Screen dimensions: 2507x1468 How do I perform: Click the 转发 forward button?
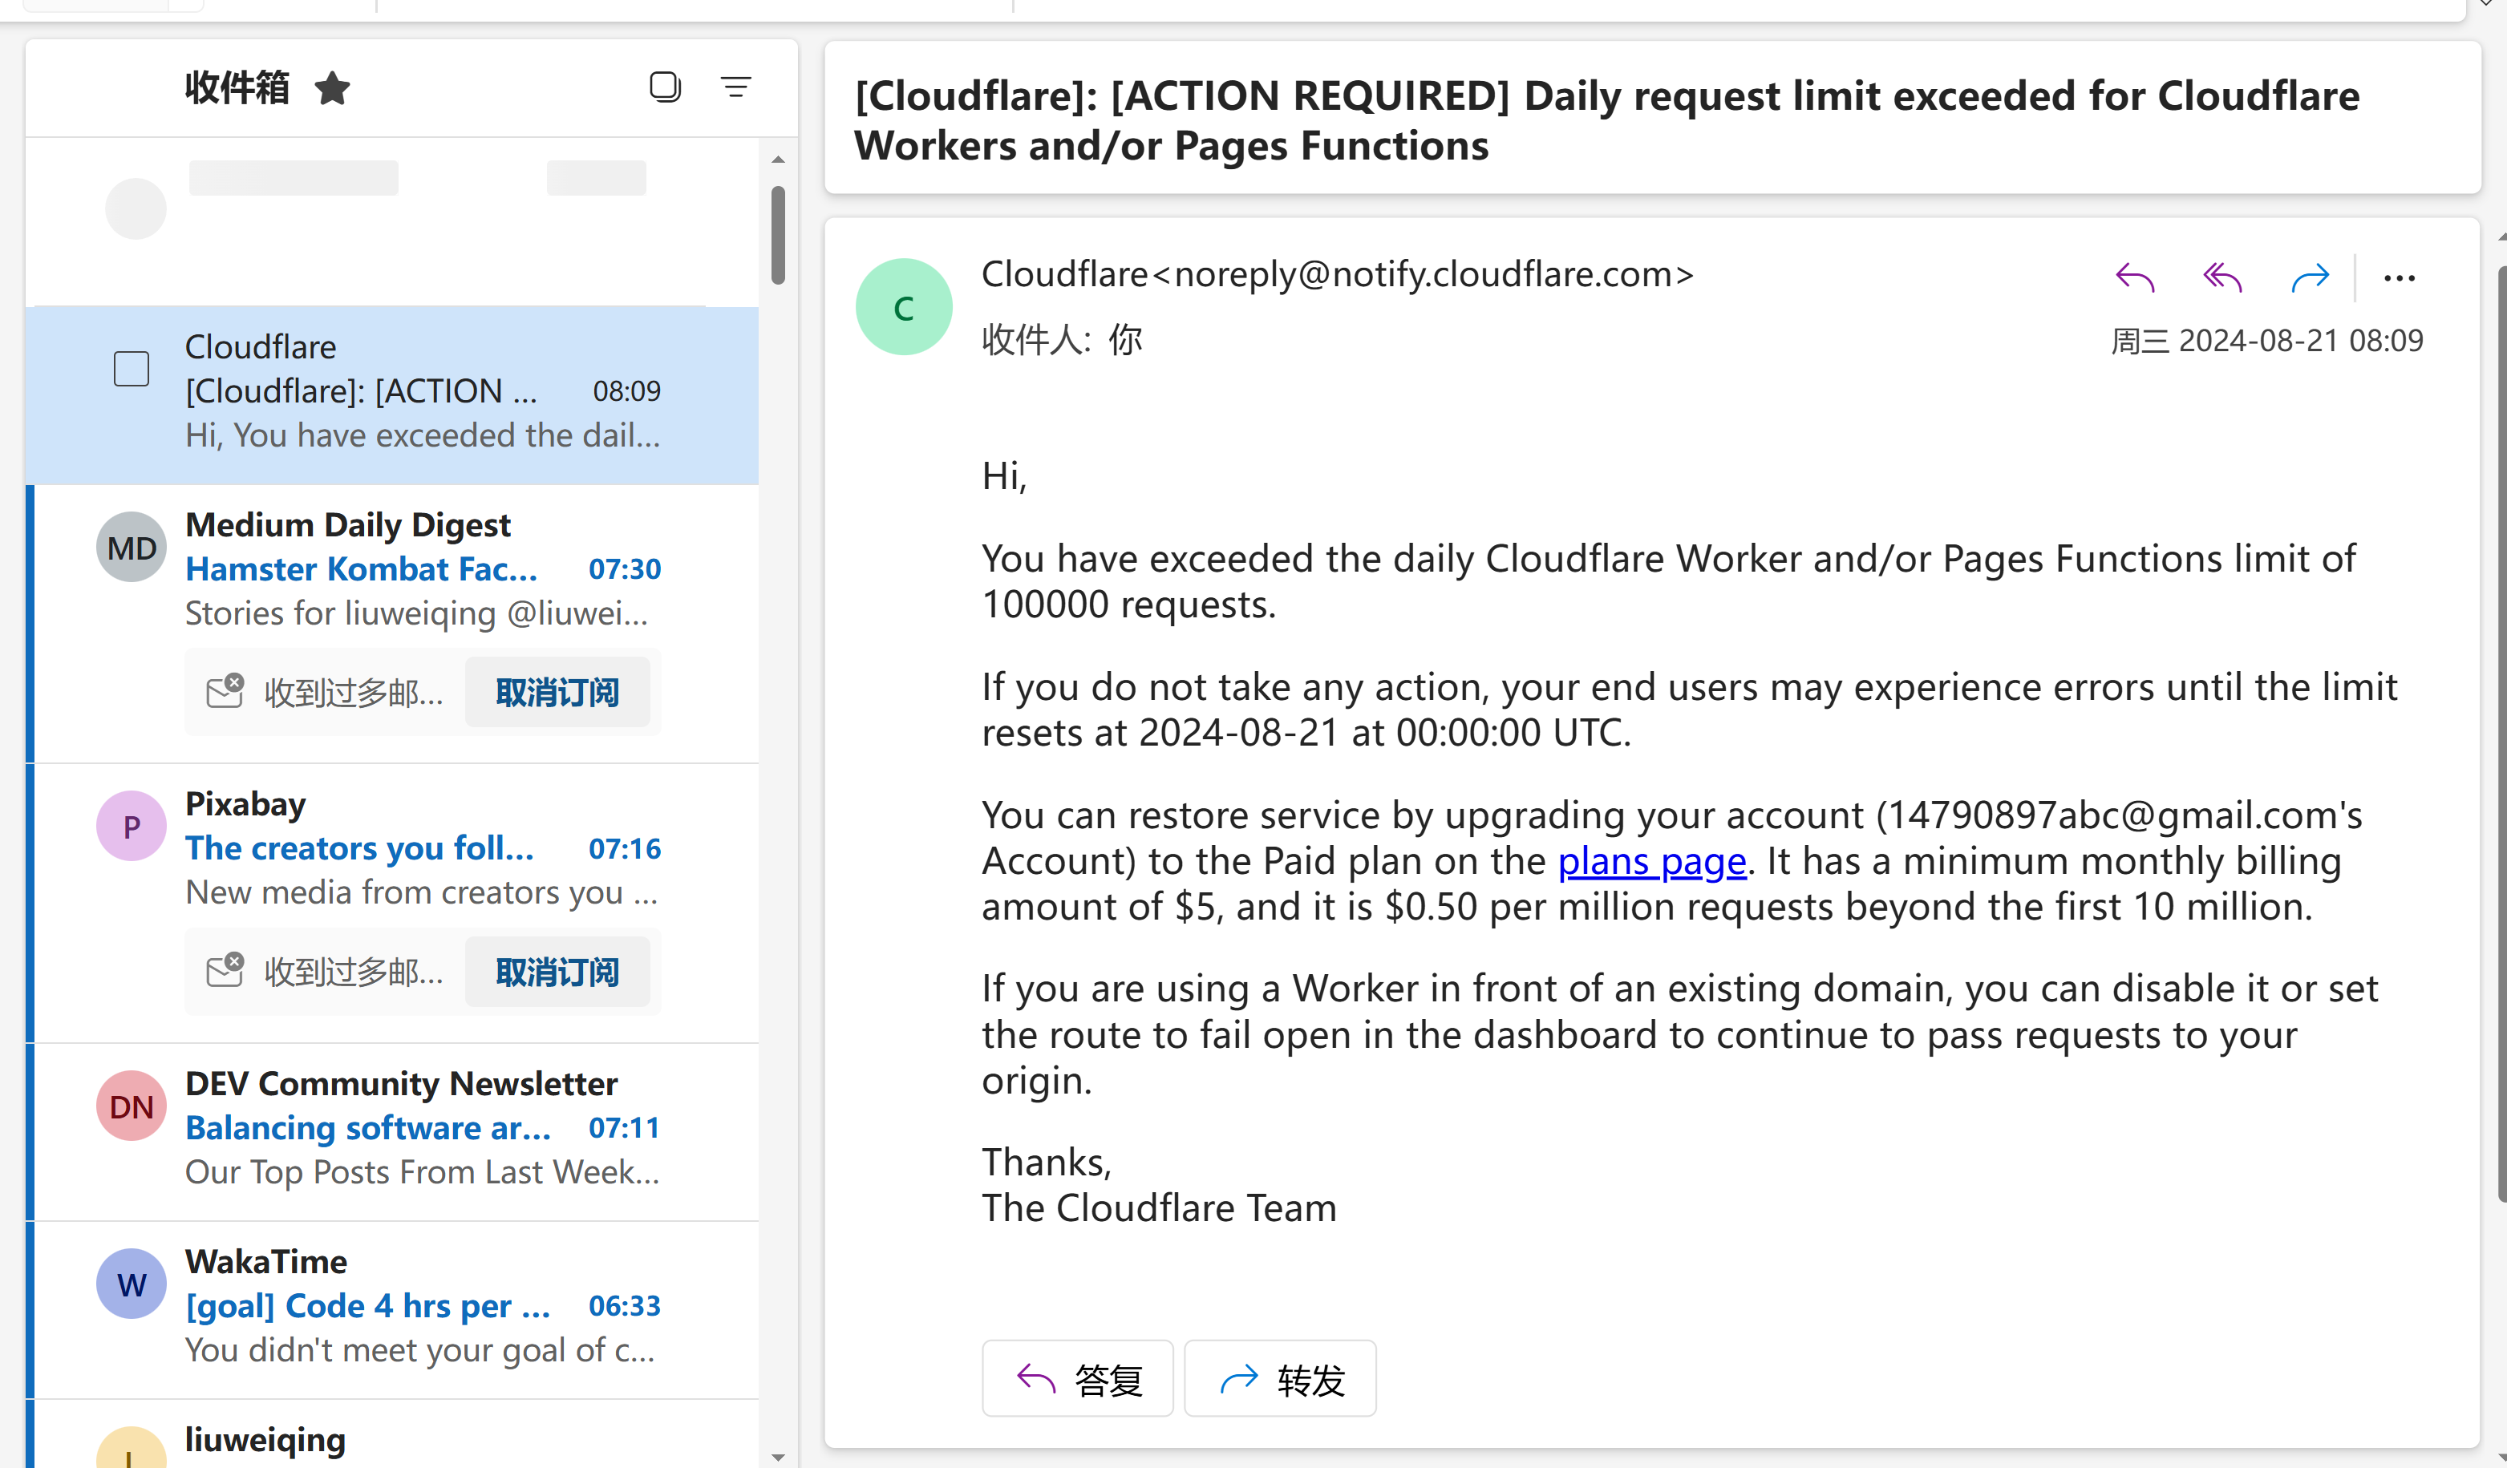coord(1280,1380)
